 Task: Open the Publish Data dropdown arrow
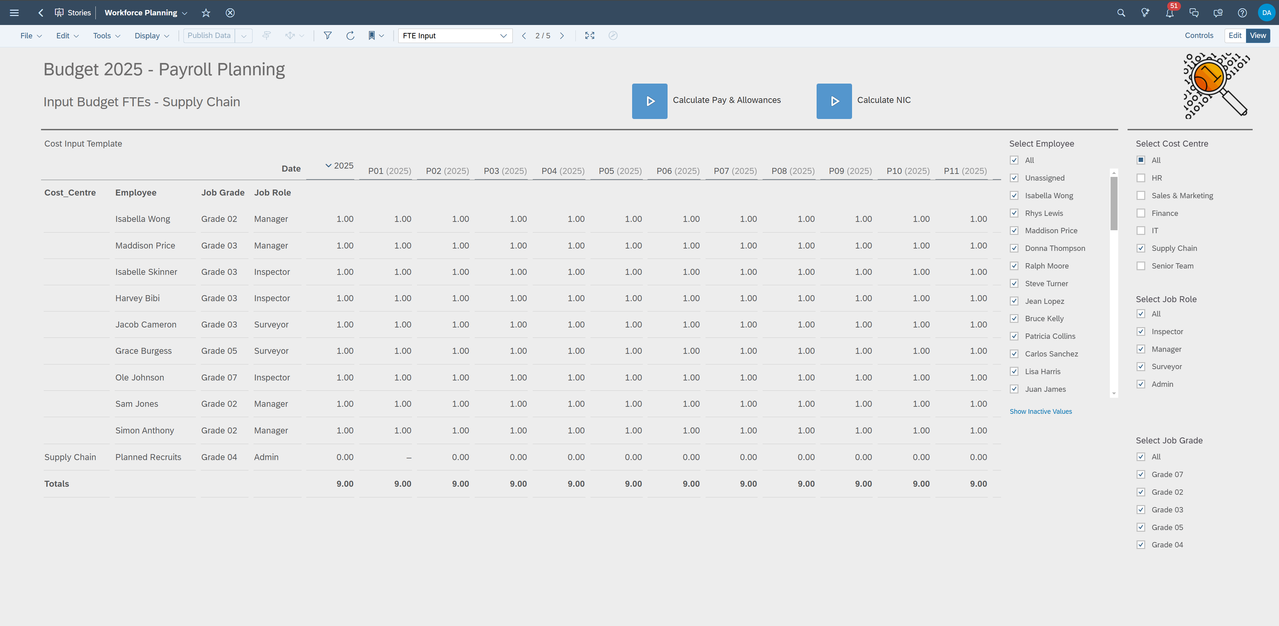[x=244, y=36]
